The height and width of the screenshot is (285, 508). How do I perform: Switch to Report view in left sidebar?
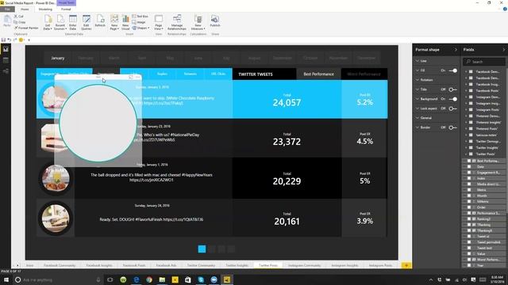pos(6,49)
